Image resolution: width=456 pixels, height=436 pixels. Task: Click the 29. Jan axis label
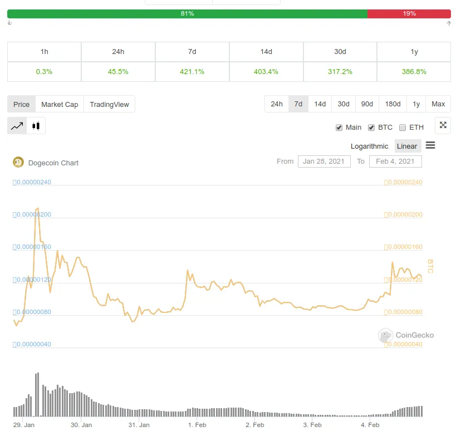[24, 425]
